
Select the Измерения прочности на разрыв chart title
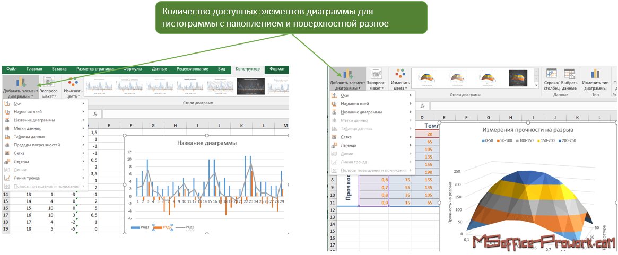528,129
